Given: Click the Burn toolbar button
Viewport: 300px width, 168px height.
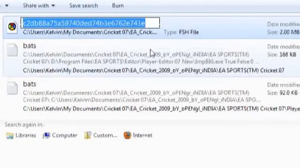Looking at the screenshot, I should coord(118,6).
